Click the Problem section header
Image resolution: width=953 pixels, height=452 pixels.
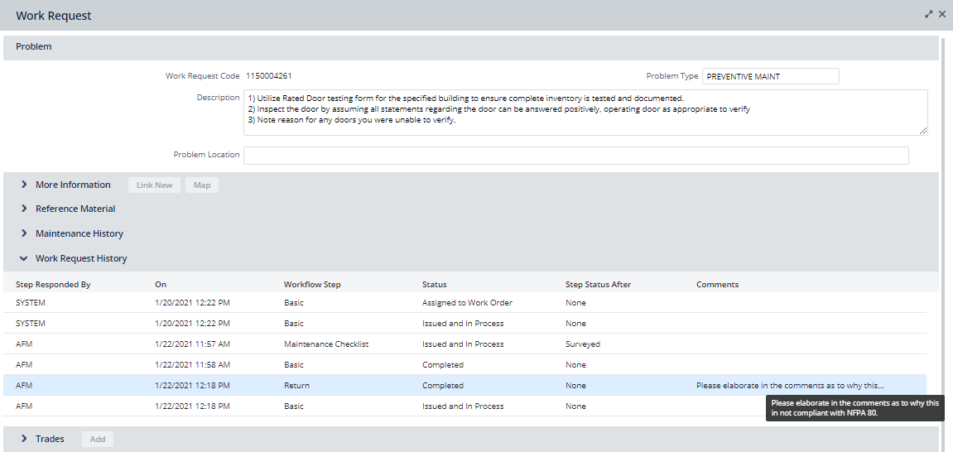[x=471, y=47]
